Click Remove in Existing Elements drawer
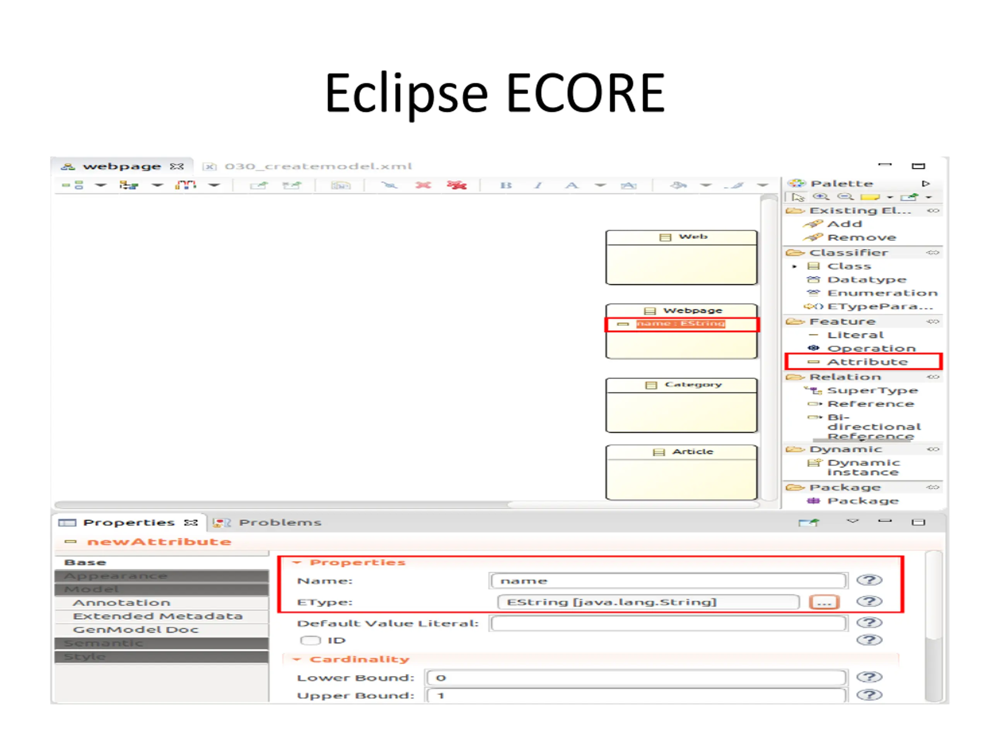Screen dimensions: 990x742 (850, 238)
